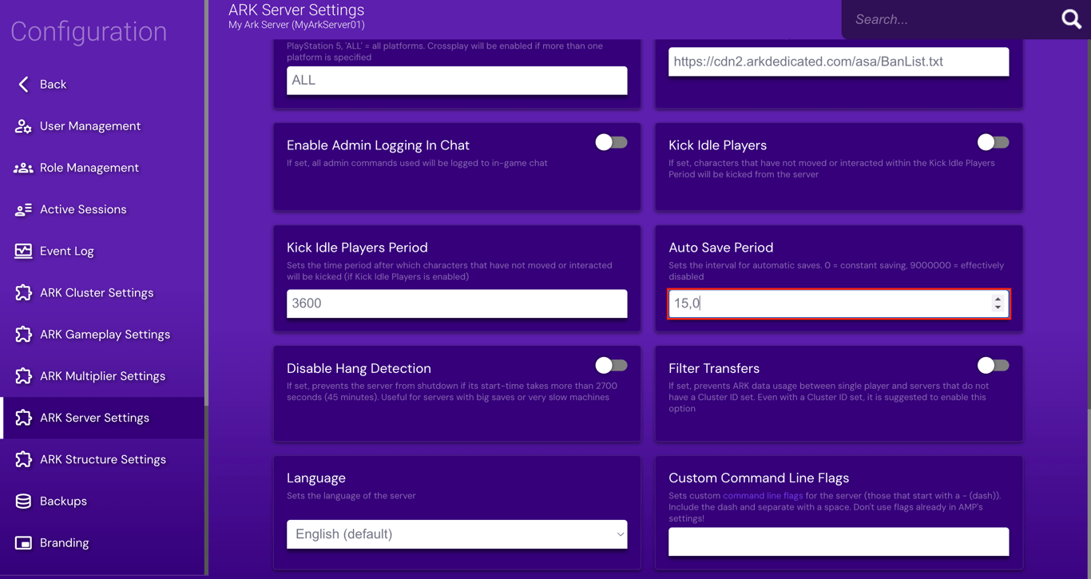This screenshot has width=1091, height=579.
Task: Select the ARK Cluster Settings puzzle icon
Action: click(x=22, y=292)
